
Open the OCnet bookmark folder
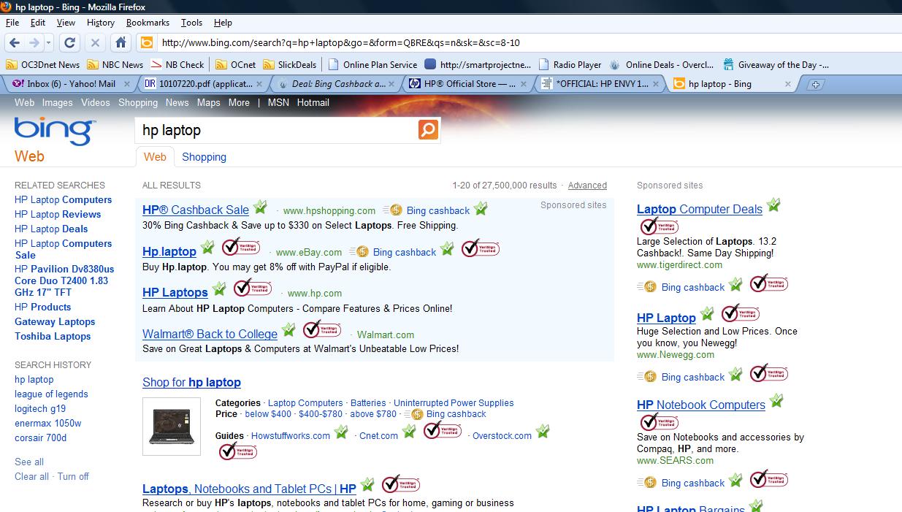(x=236, y=64)
